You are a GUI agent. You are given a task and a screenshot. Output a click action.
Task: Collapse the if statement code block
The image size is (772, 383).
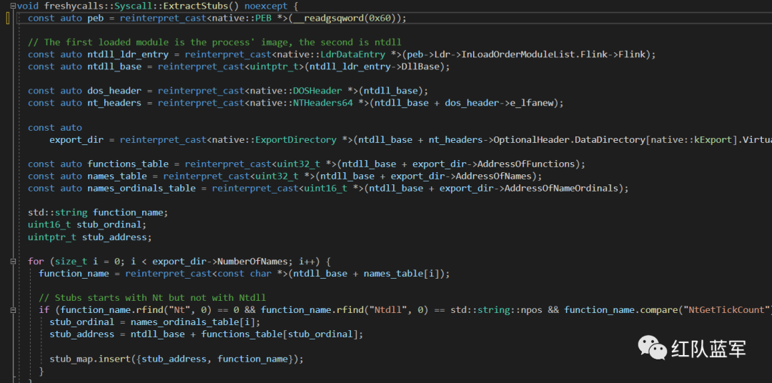(13, 310)
